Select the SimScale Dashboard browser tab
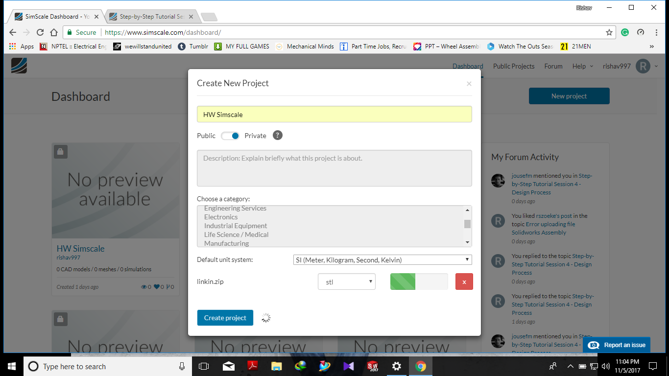Image resolution: width=669 pixels, height=376 pixels. 56,17
